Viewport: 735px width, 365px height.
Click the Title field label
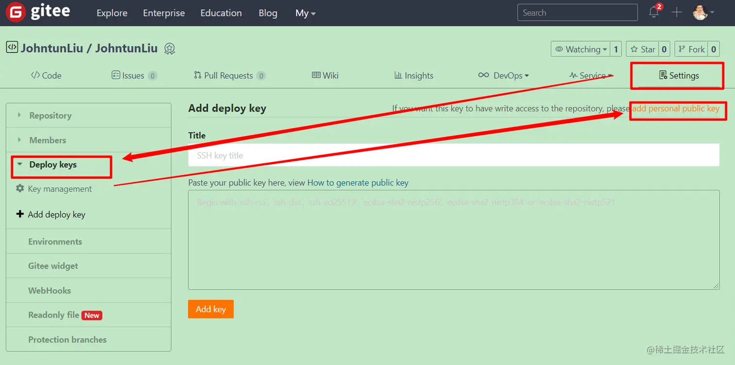coord(197,135)
